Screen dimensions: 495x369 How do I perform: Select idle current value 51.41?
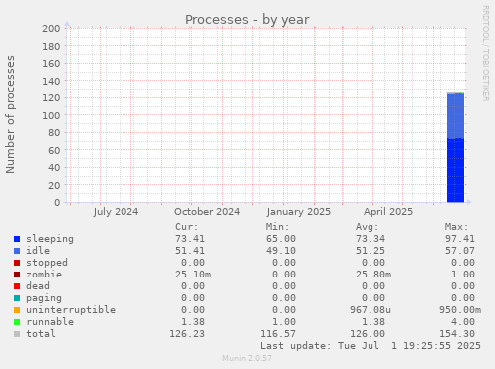[190, 251]
